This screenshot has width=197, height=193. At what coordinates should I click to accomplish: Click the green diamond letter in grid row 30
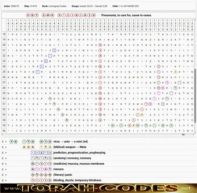pos(50,99)
